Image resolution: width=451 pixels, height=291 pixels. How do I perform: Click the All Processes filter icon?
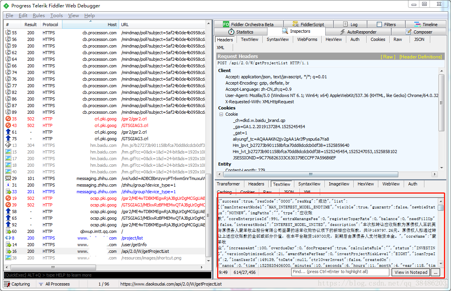(x=41, y=284)
